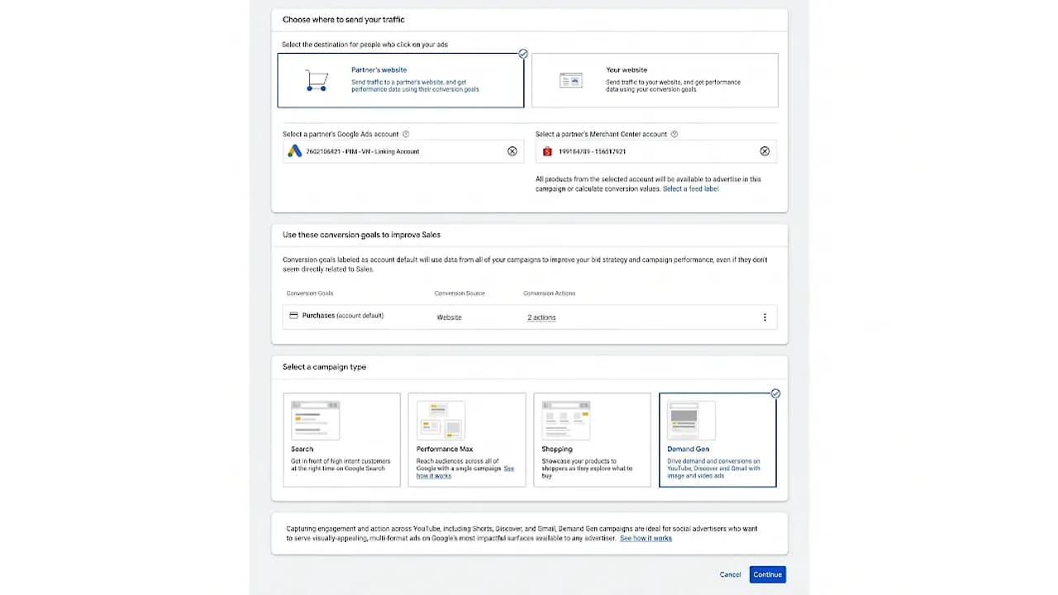
Task: Open help icon beside Google Ads account label
Action: pyautogui.click(x=405, y=134)
